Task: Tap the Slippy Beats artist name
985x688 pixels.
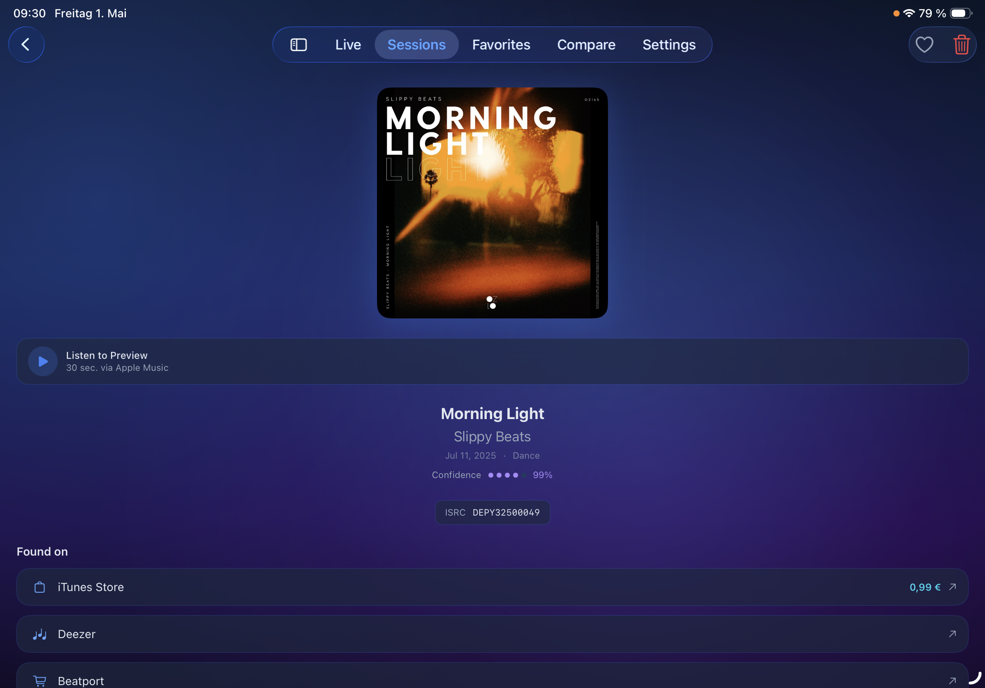Action: pyautogui.click(x=492, y=437)
